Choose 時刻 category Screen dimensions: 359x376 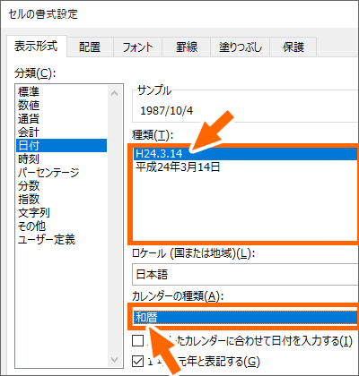tap(61, 158)
